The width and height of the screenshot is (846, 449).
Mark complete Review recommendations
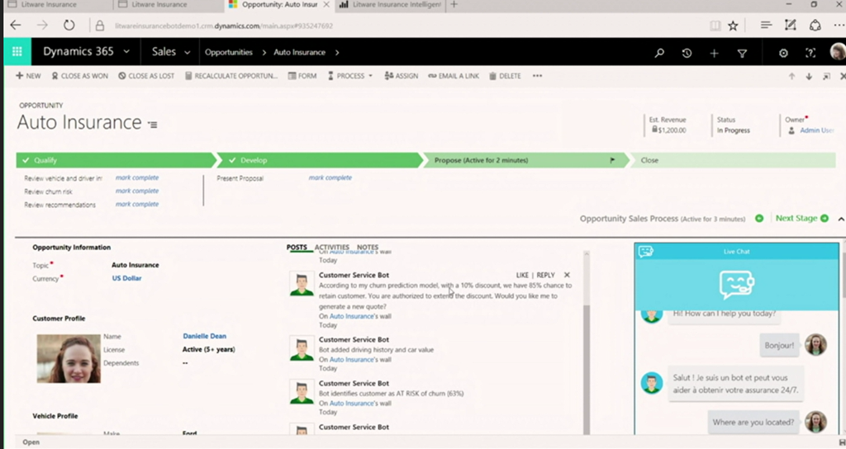[137, 205]
